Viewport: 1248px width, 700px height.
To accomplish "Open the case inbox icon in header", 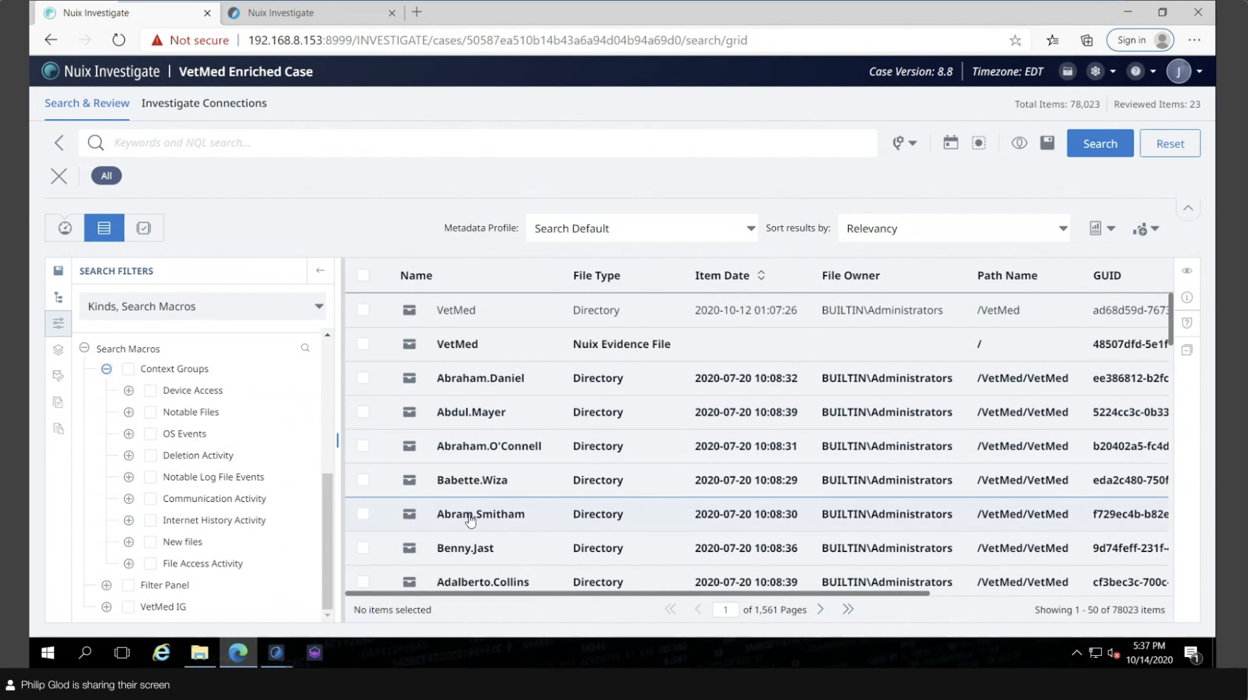I will click(x=1068, y=71).
